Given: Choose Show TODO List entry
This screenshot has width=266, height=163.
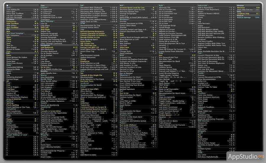Looking at the screenshot, I should (x=205, y=111).
